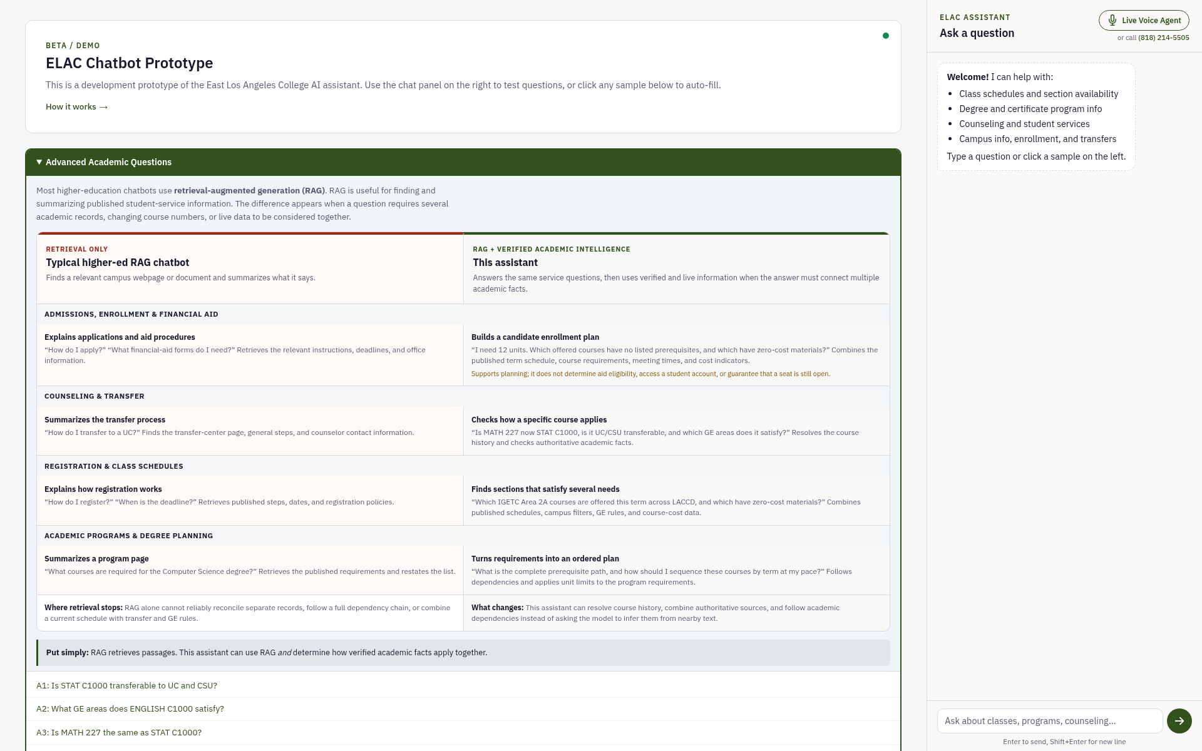Start the Live Voice Agent
Screen dimensions: 1202x751
(1144, 20)
